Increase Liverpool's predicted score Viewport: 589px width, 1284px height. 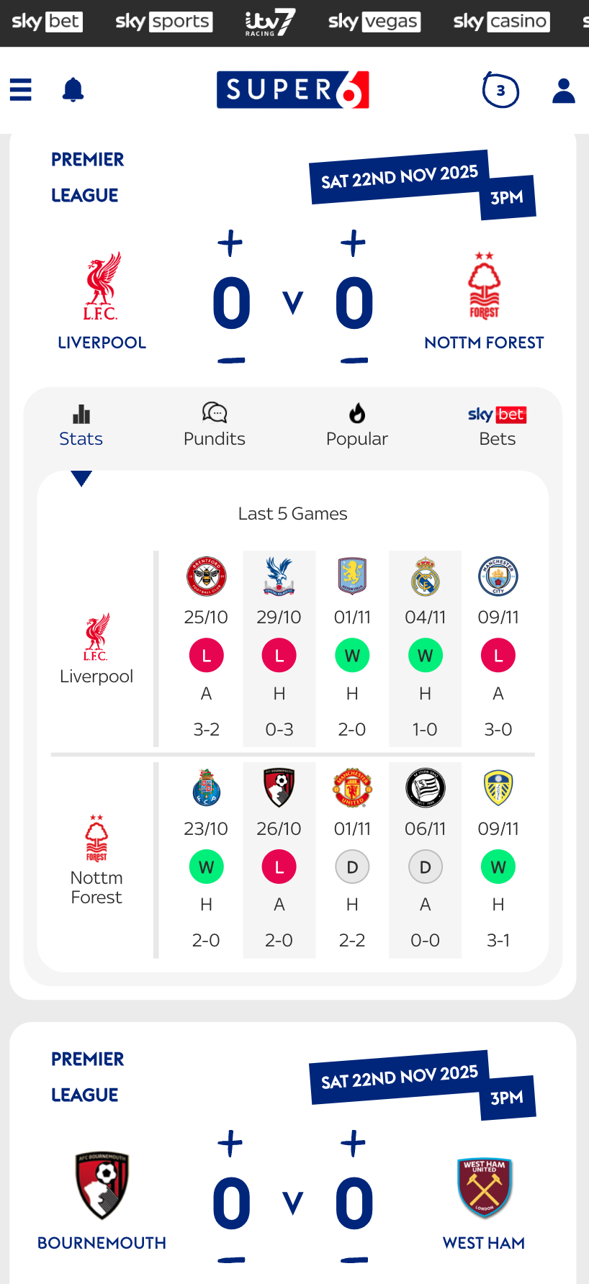230,243
